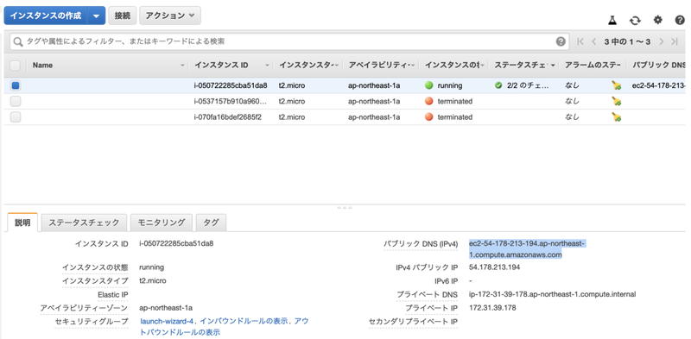Click the 3 中の 1〜3 pagination text
691x339 pixels.
[x=627, y=41]
